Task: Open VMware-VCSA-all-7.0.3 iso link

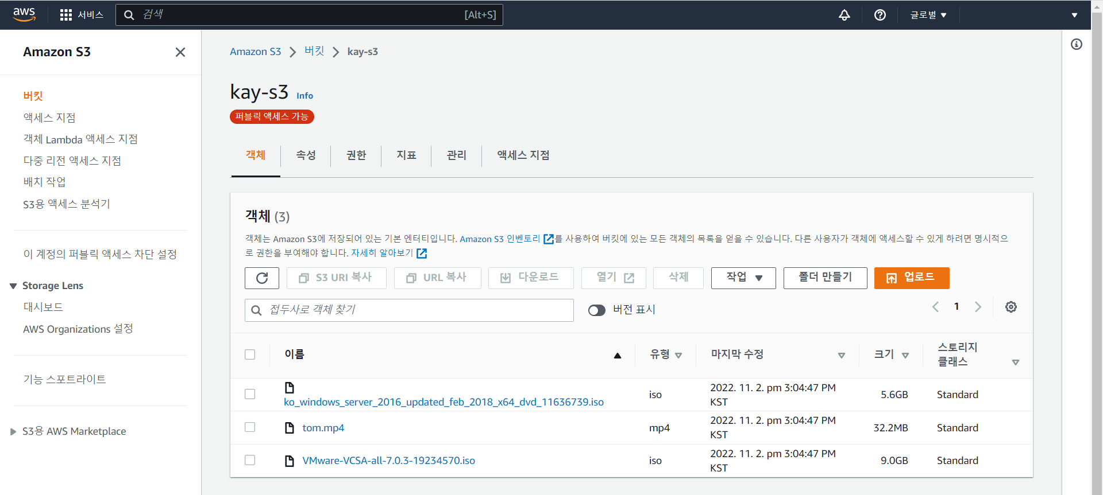Action: tap(389, 461)
